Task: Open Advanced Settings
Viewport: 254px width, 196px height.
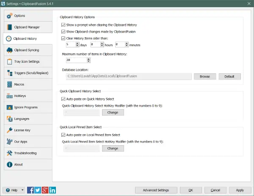Action: [x=156, y=190]
